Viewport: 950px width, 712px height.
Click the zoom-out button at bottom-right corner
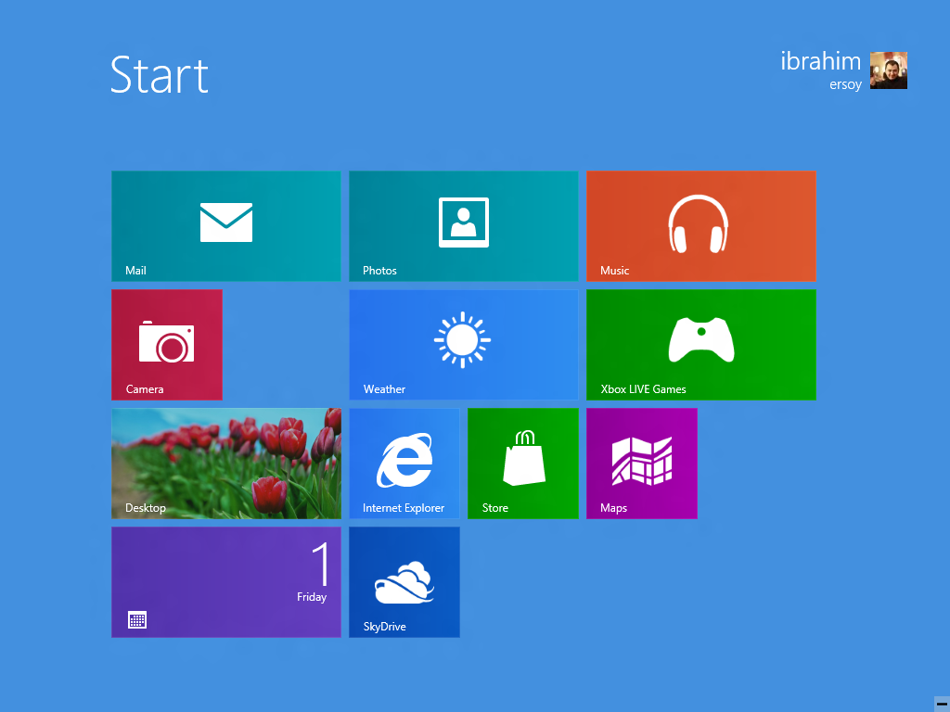[x=942, y=704]
